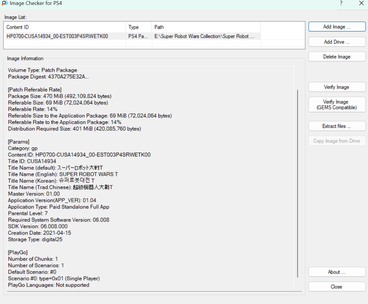Click the Add Image button
This screenshot has width=368, height=304.
tap(337, 27)
